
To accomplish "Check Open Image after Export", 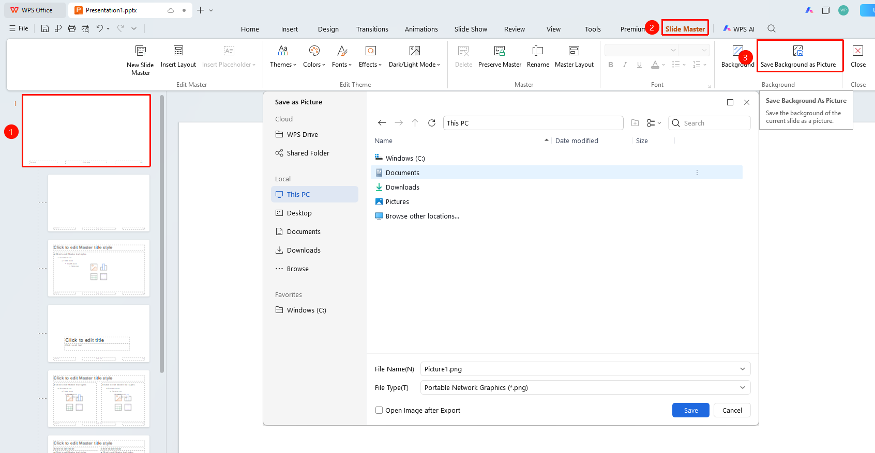I will (x=379, y=410).
